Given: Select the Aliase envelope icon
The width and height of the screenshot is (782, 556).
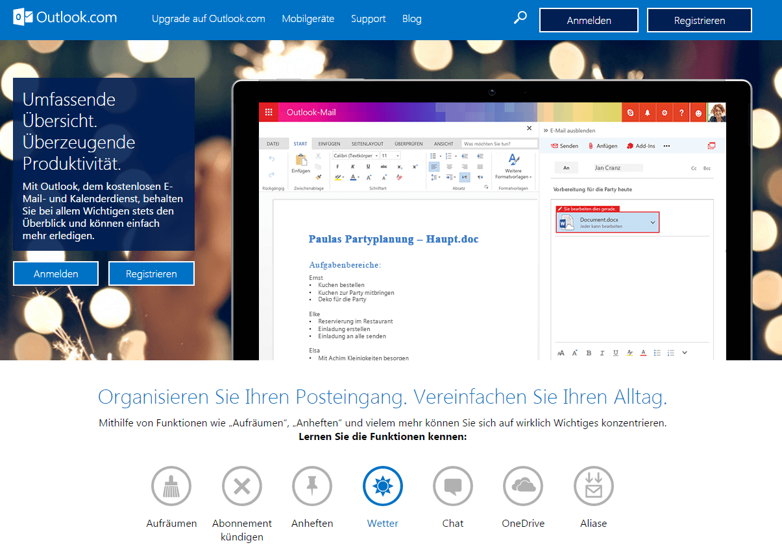Looking at the screenshot, I should coord(593,485).
